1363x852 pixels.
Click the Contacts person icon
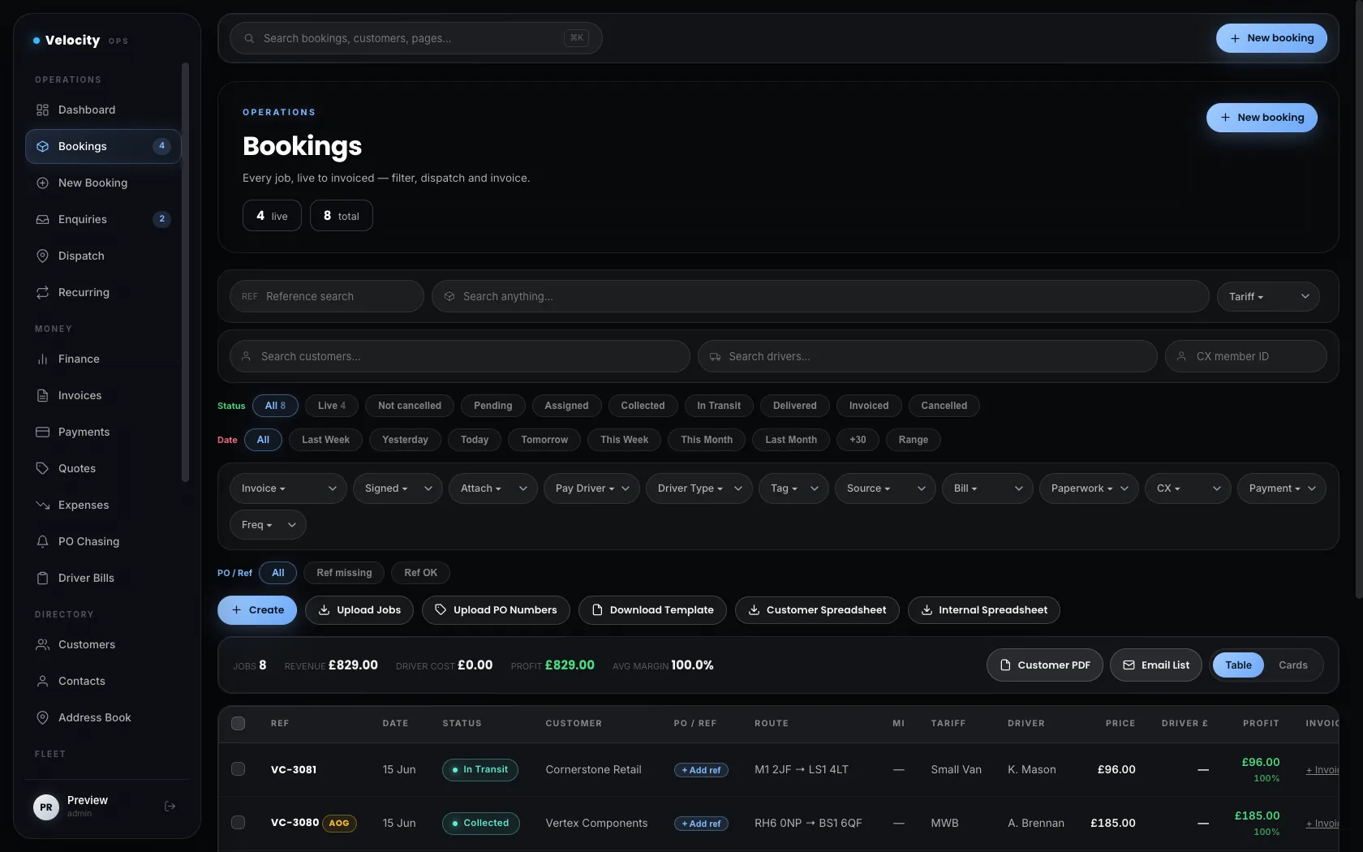coord(42,681)
